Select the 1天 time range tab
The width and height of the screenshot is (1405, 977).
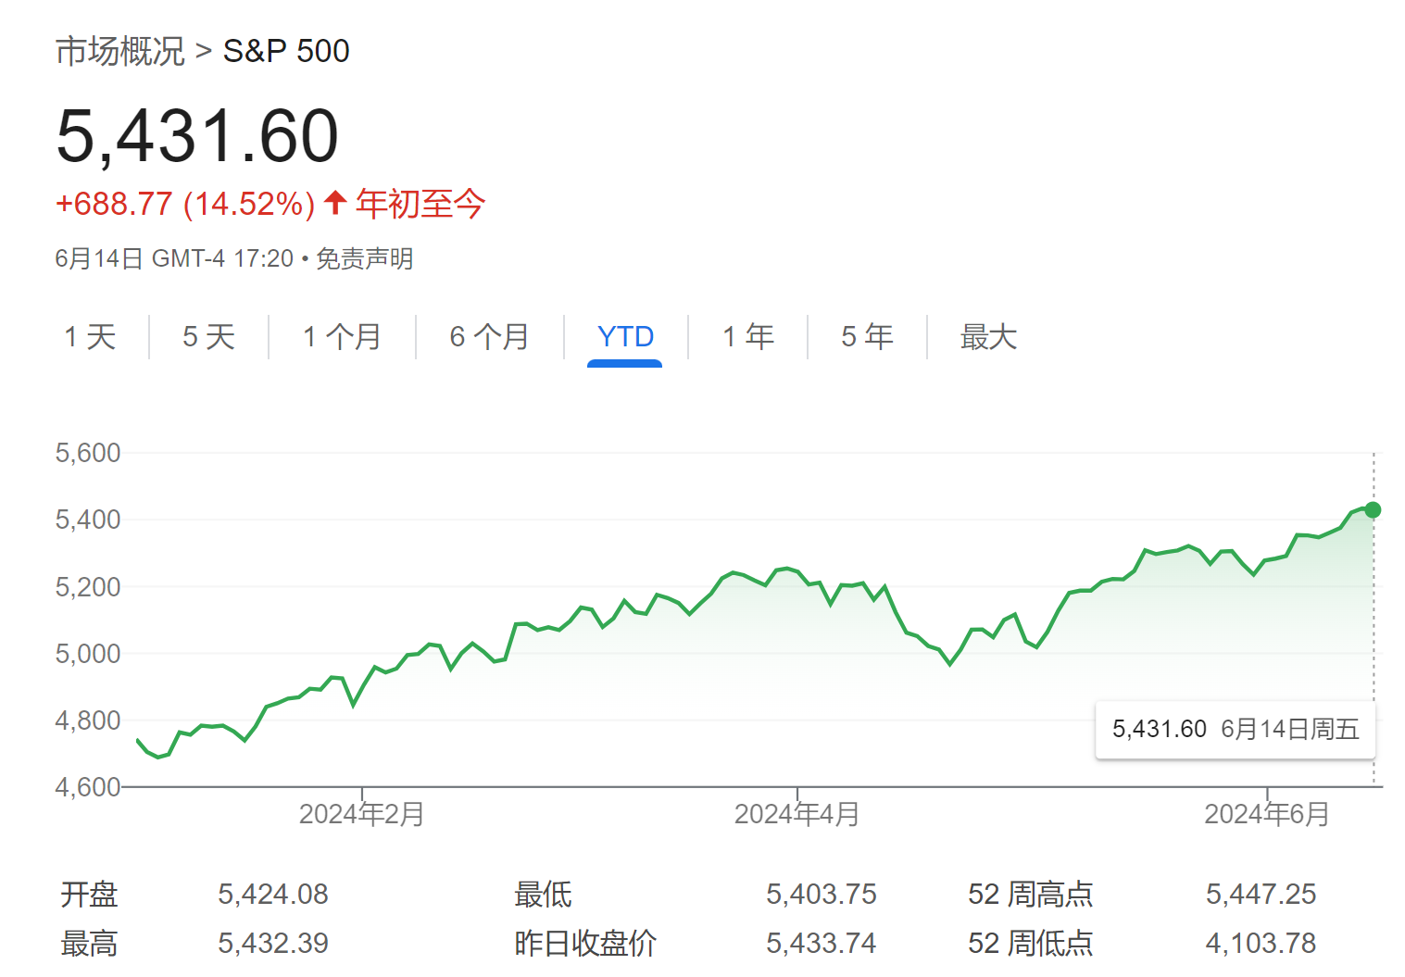click(89, 337)
